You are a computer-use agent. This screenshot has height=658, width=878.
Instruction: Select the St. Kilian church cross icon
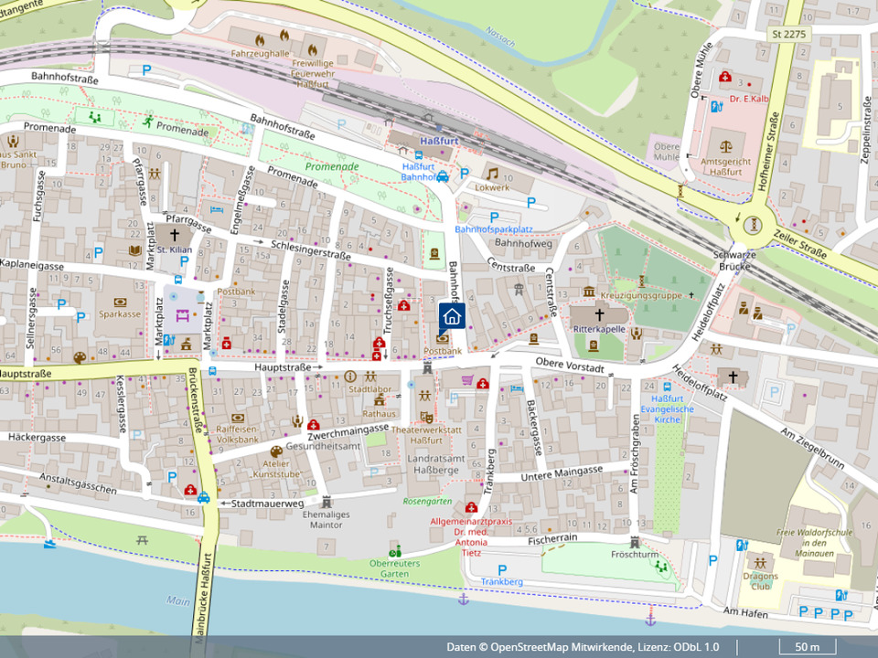pos(174,235)
